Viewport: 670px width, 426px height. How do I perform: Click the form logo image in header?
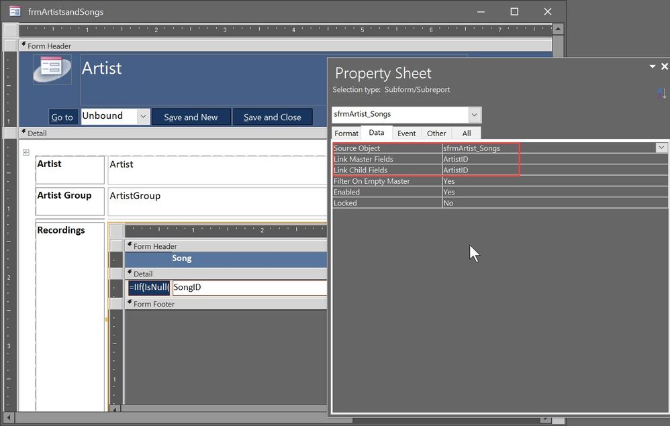tap(52, 69)
